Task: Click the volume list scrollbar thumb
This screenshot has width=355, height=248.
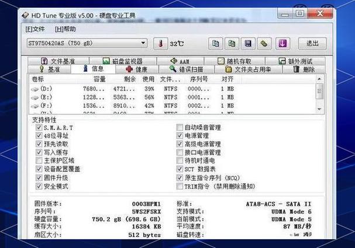Action: pos(319,91)
